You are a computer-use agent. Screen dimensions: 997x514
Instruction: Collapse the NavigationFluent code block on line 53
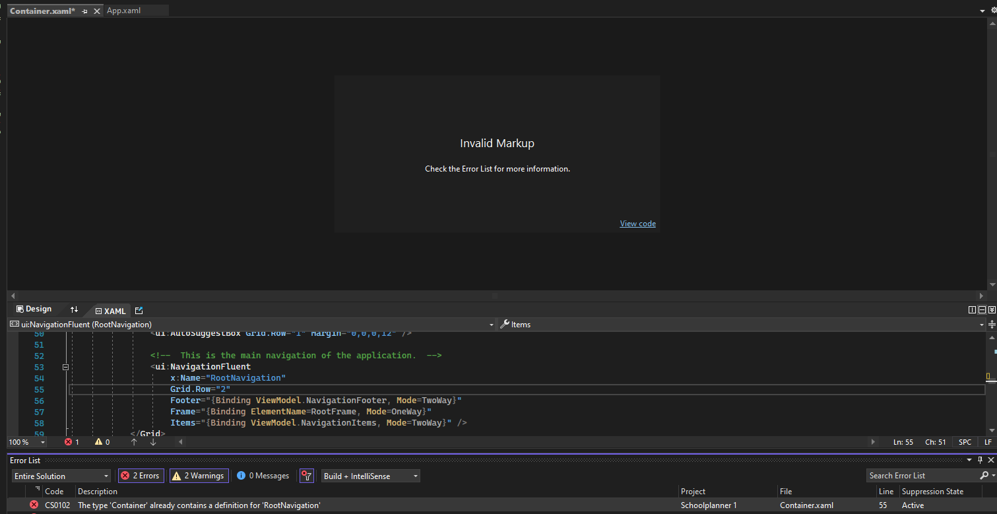[x=65, y=366]
